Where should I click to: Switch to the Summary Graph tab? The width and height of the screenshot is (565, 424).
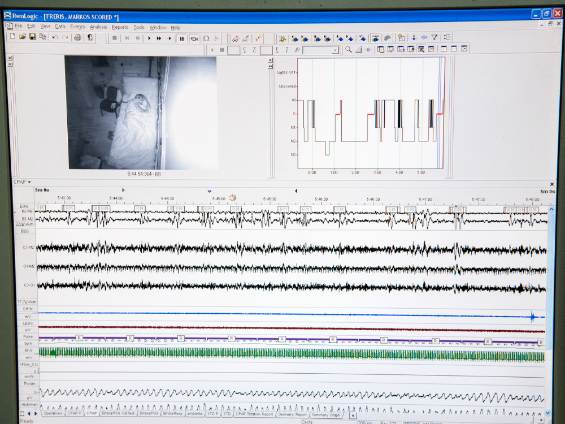click(326, 414)
